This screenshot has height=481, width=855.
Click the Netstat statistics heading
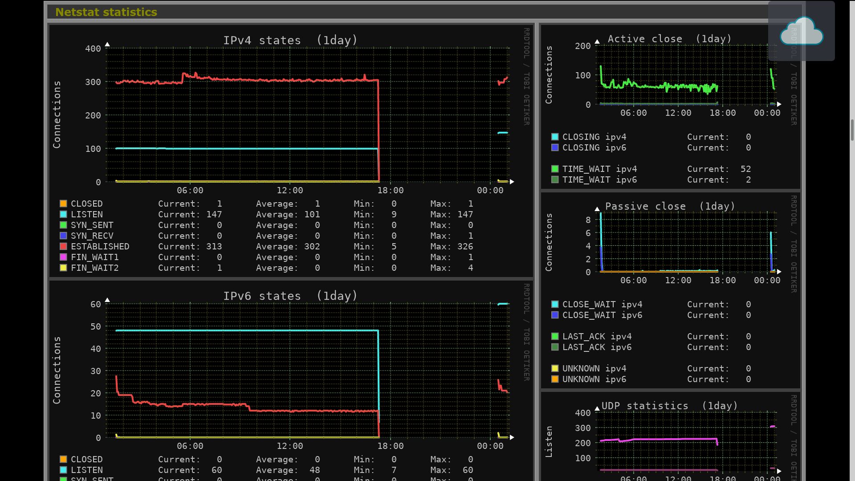click(106, 12)
